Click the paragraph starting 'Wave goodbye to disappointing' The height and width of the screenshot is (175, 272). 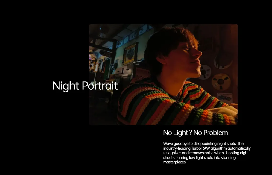[x=207, y=153]
